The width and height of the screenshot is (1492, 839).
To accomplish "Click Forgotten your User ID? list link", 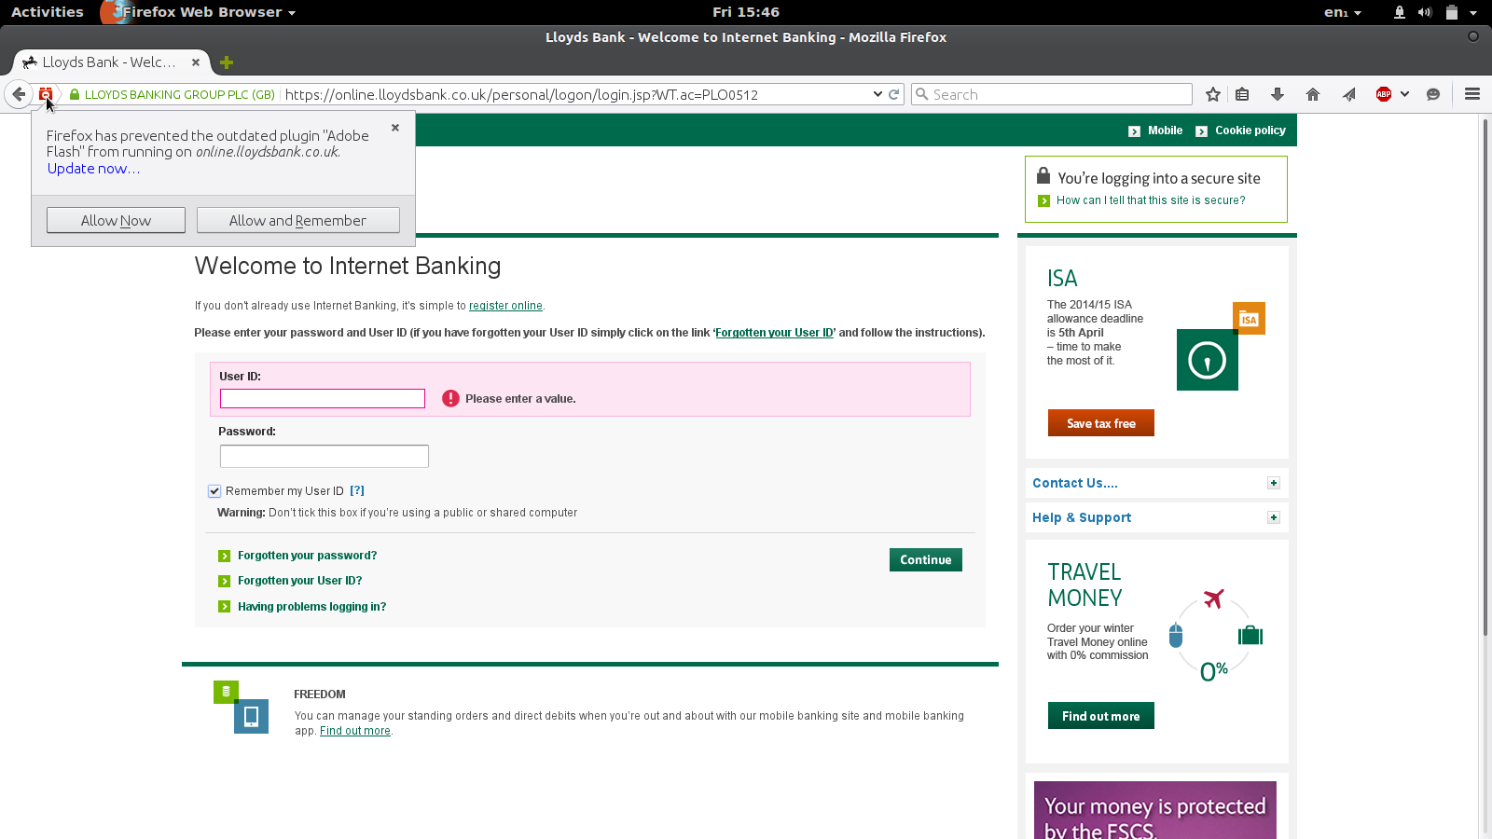I will [299, 581].
